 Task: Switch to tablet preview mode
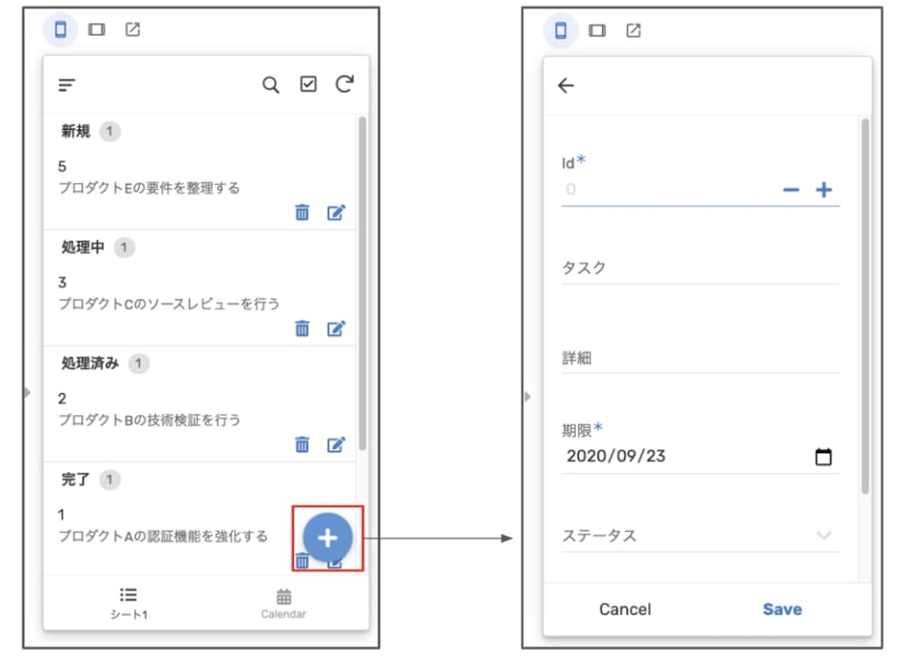[x=95, y=30]
